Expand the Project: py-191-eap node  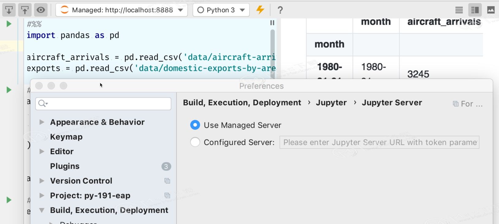tap(42, 196)
